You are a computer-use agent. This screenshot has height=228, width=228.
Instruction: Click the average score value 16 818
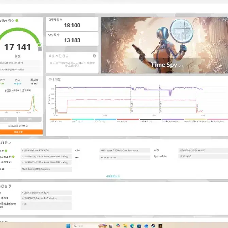click(x=17, y=84)
